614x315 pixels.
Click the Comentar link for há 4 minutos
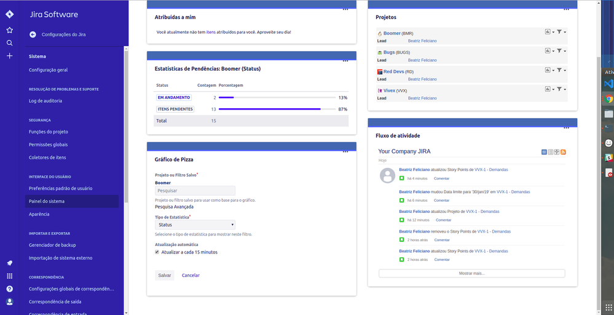[x=442, y=178]
